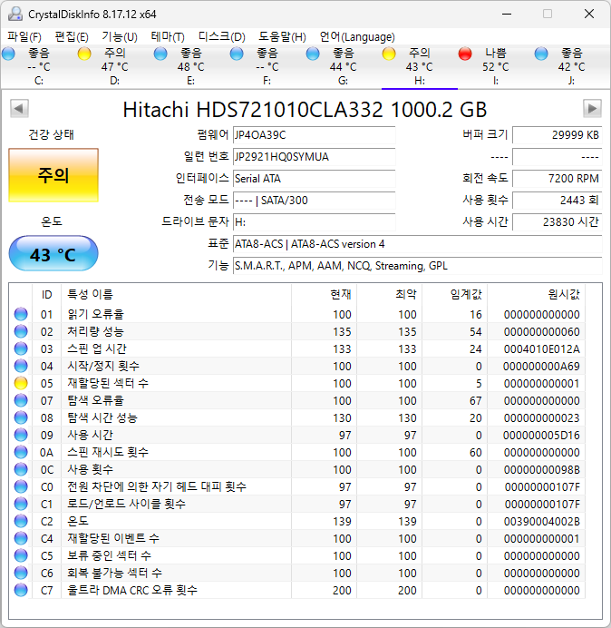Screen dimensions: 611x628
Task: Click status icon for C4 재할당된 이벤트 수
Action: 21,538
